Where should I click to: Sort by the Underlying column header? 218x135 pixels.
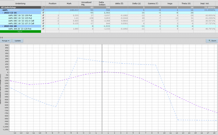point(20,3)
